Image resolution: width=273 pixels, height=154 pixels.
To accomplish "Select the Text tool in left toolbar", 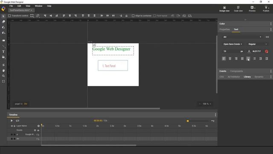I will click(3, 52).
